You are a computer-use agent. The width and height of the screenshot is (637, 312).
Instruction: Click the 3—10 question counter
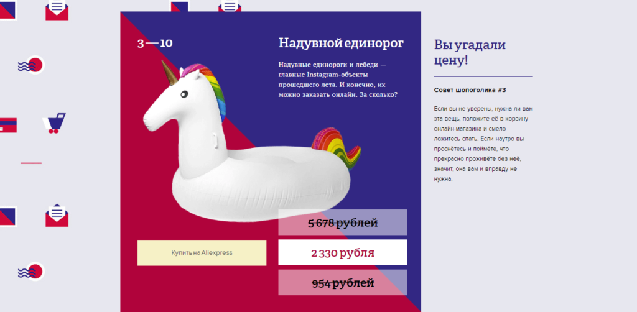coord(155,44)
